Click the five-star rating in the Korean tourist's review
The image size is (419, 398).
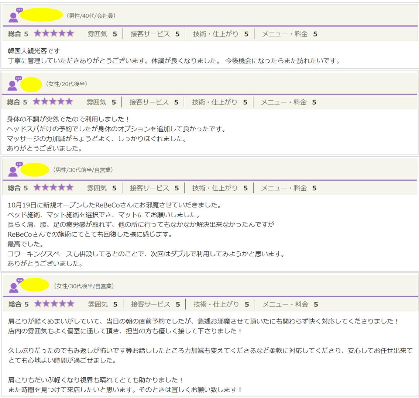tap(54, 34)
